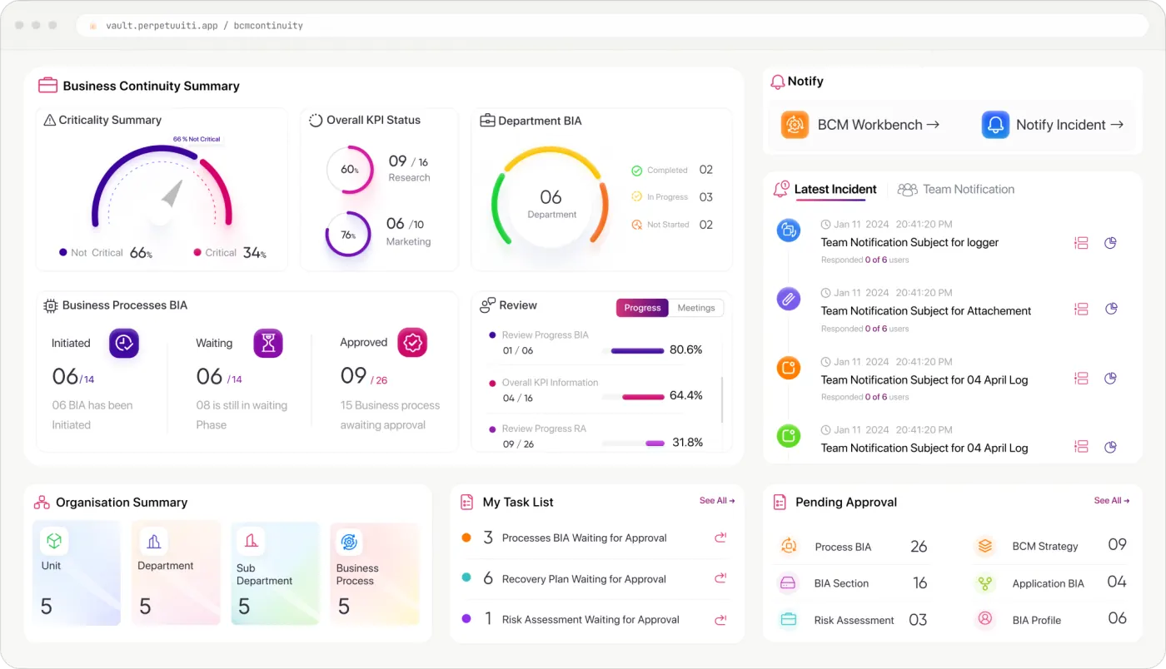Click the Department BIA donut chart center
This screenshot has width=1166, height=669.
coord(551,202)
